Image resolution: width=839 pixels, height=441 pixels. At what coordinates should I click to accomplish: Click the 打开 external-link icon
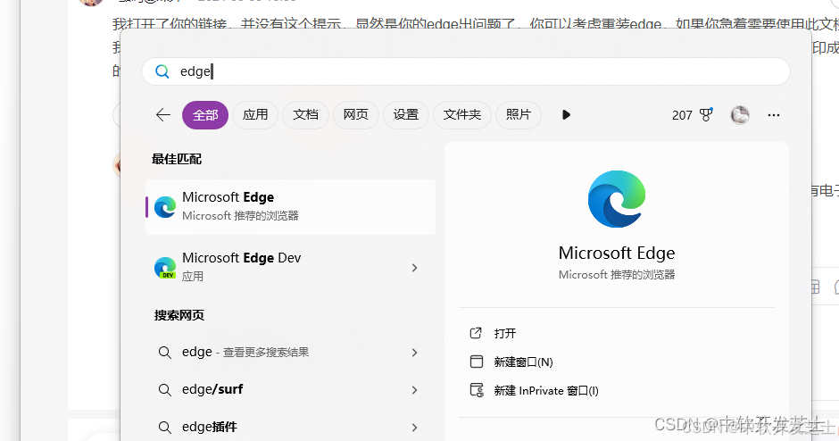[476, 333]
